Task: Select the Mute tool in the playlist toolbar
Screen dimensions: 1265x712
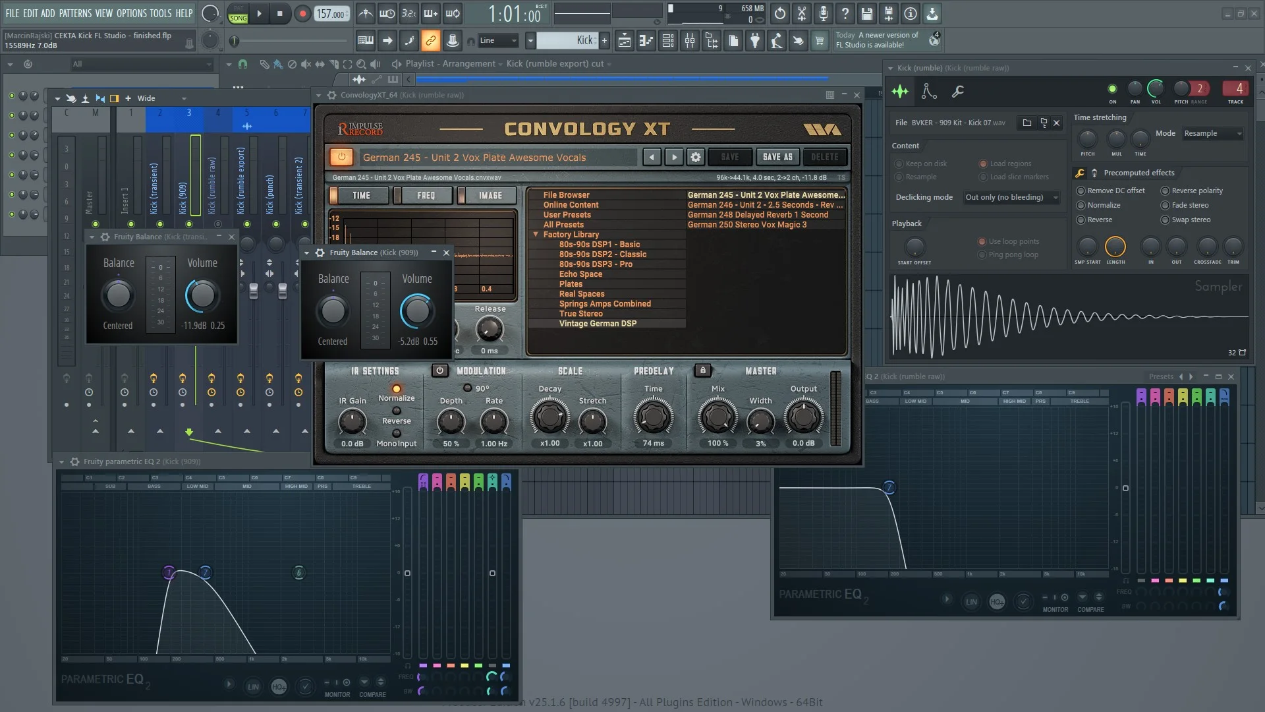Action: tap(306, 64)
